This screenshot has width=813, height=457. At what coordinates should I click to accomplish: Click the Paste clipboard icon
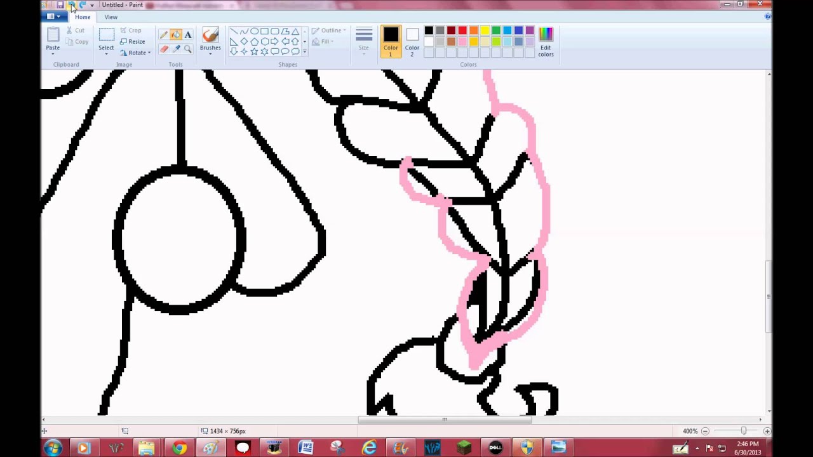pos(53,34)
